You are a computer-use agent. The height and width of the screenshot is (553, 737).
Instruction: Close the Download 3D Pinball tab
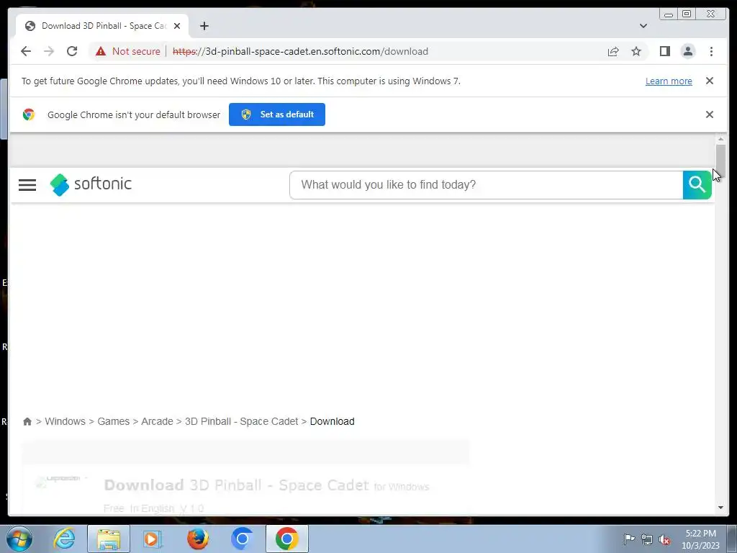click(177, 26)
